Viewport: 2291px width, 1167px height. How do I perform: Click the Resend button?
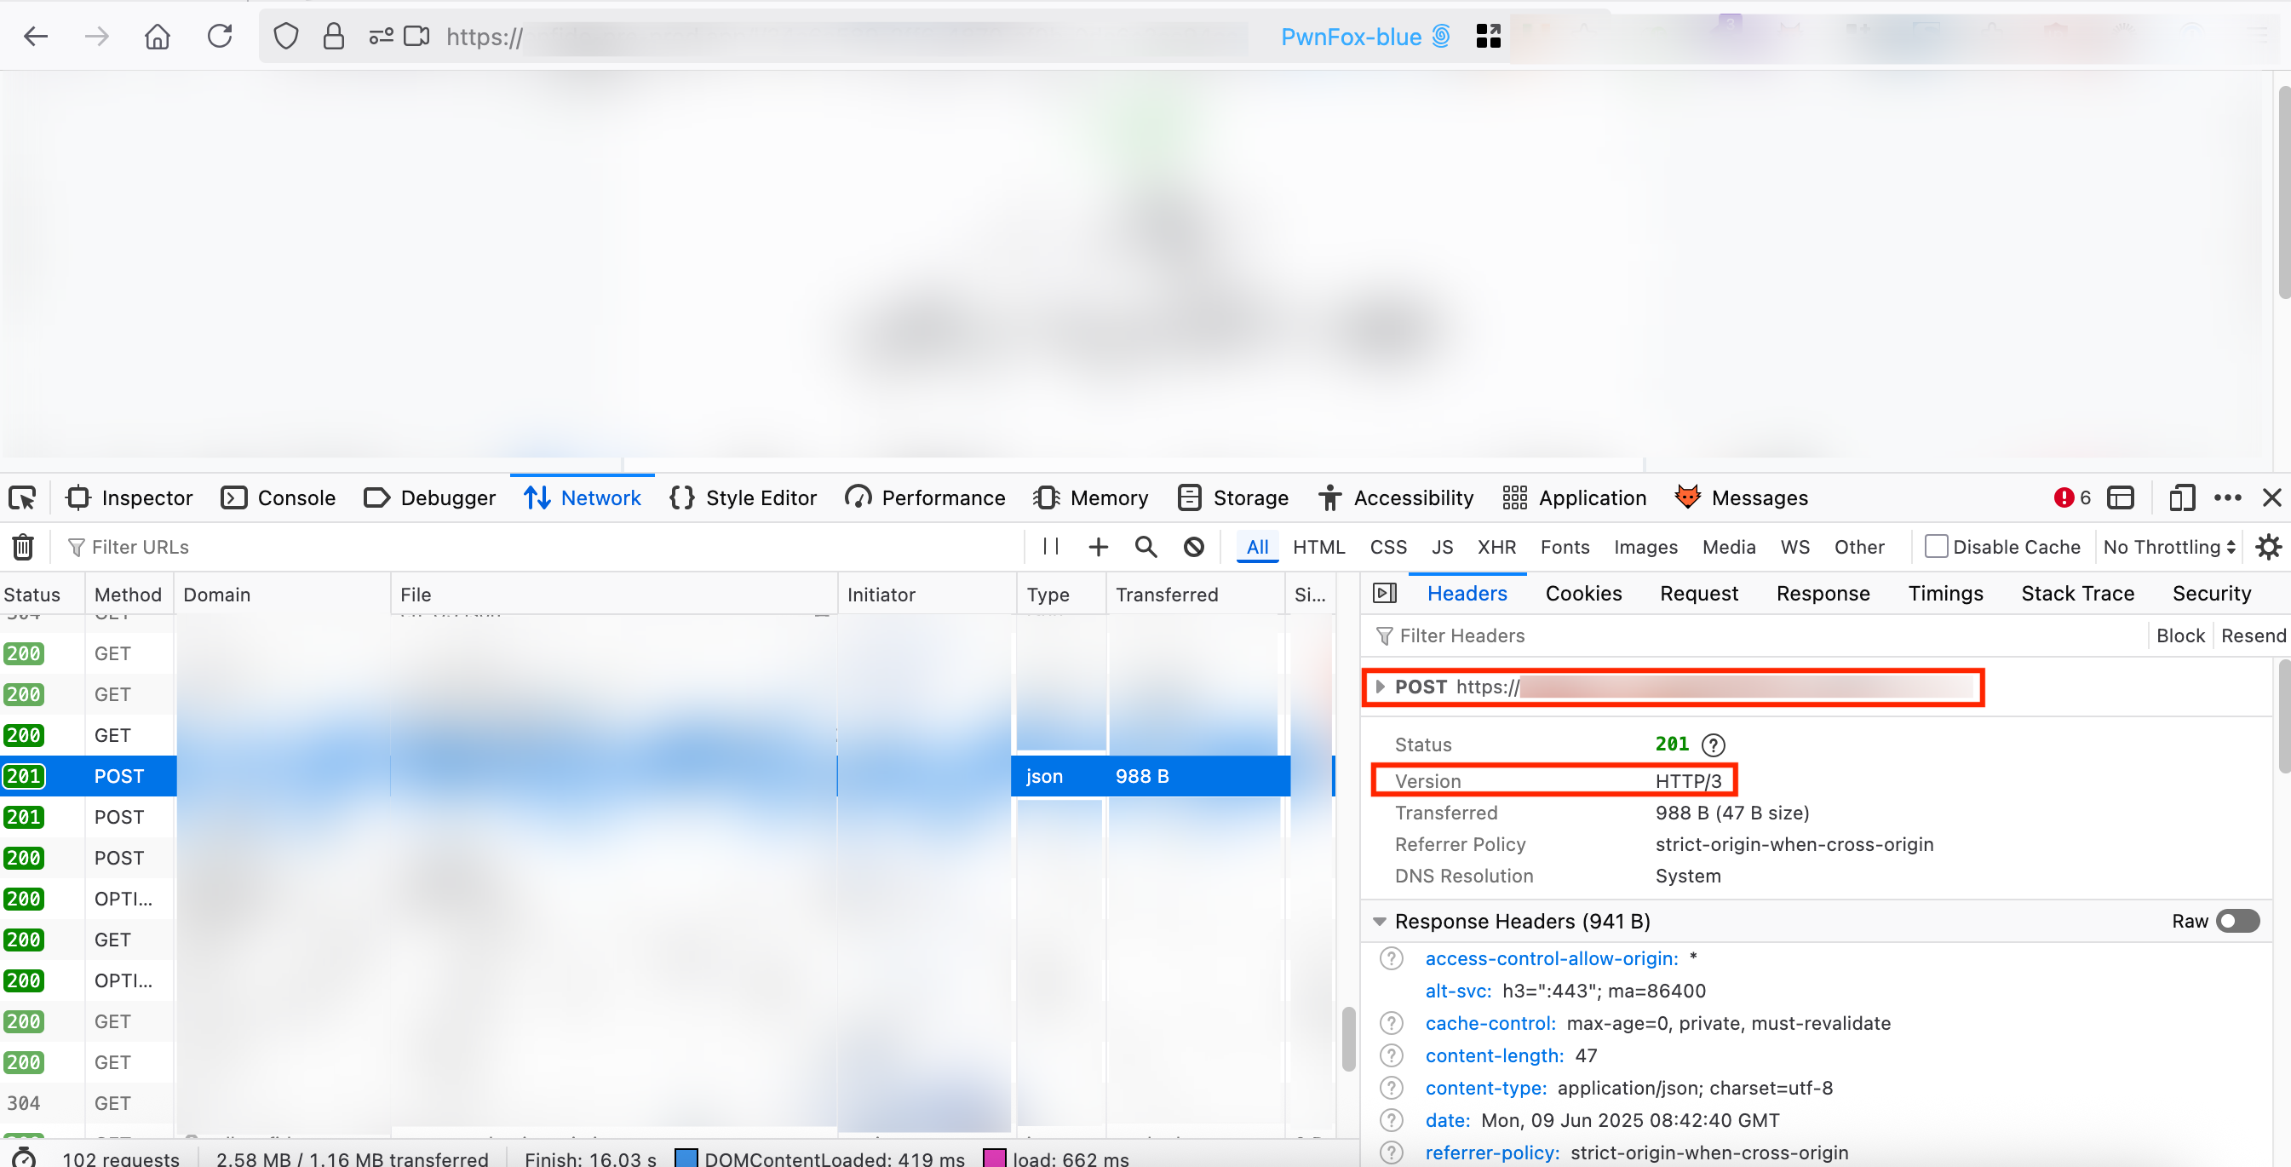(x=2253, y=635)
